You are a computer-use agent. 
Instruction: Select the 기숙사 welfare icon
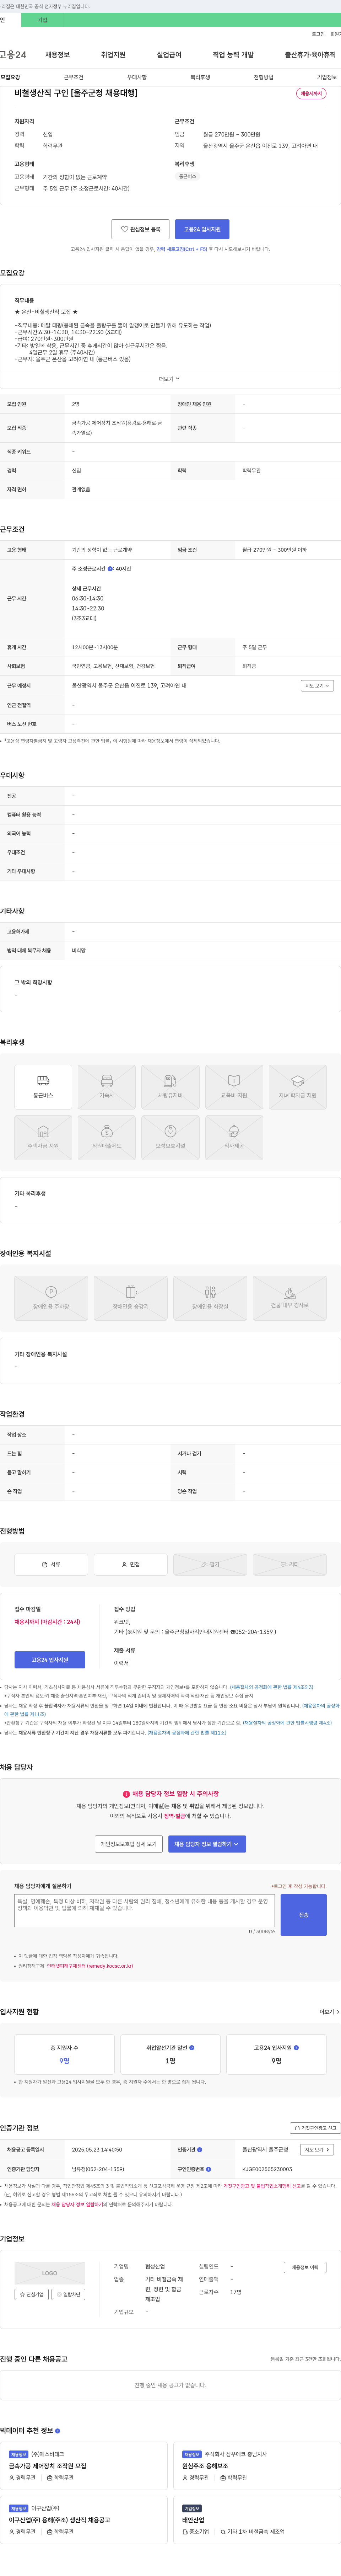click(x=107, y=1087)
